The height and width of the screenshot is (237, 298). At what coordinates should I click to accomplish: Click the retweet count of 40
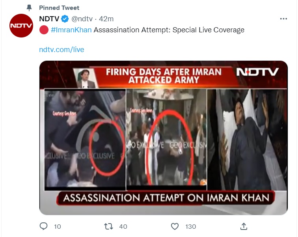click(x=123, y=226)
